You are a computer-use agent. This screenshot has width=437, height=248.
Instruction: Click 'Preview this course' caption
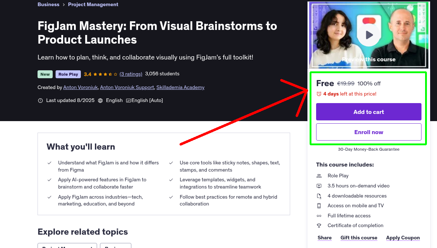[x=368, y=59]
